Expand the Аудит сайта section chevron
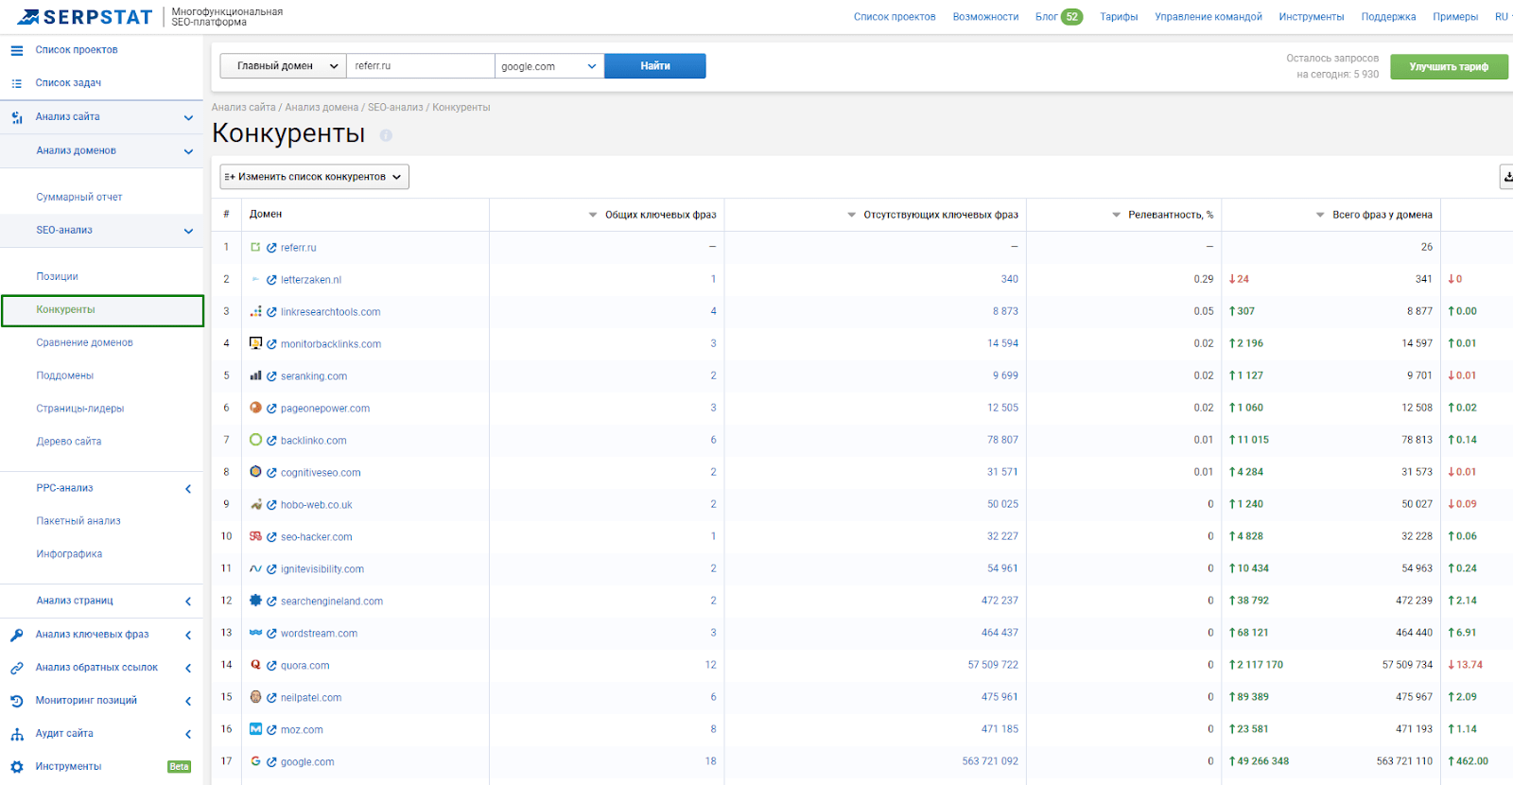This screenshot has height=785, width=1513. [188, 734]
